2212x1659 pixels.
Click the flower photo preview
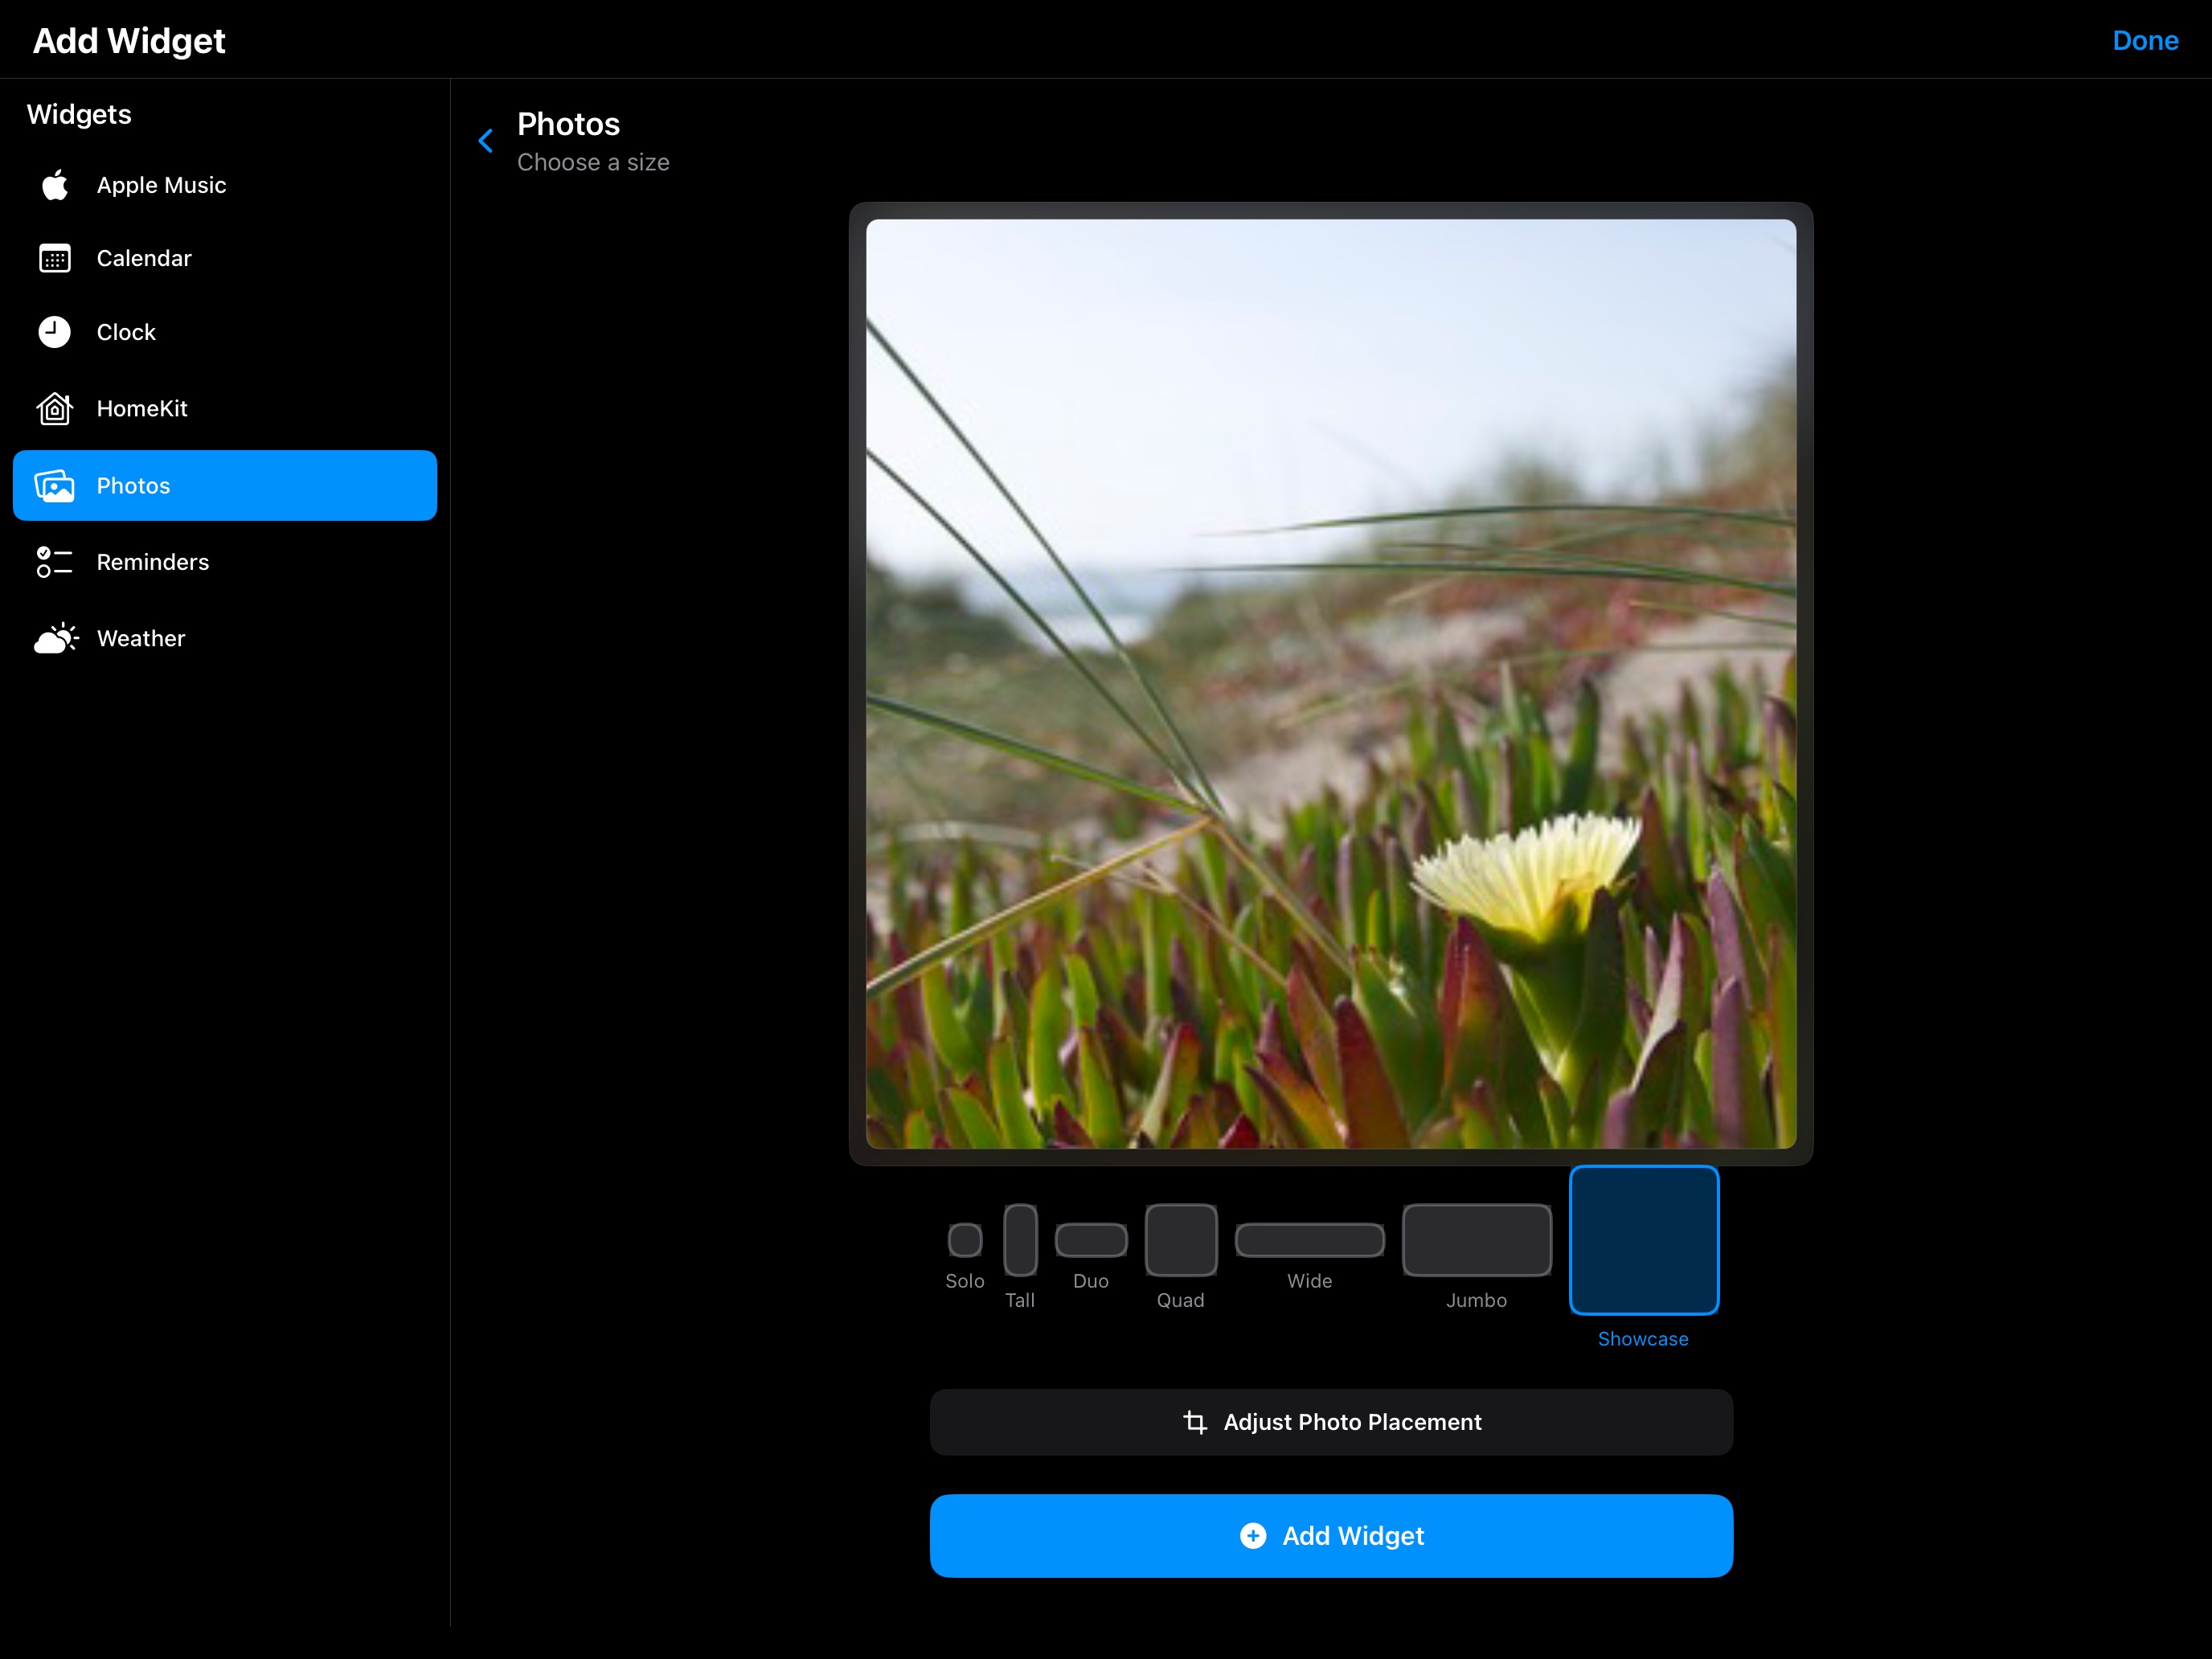1331,684
